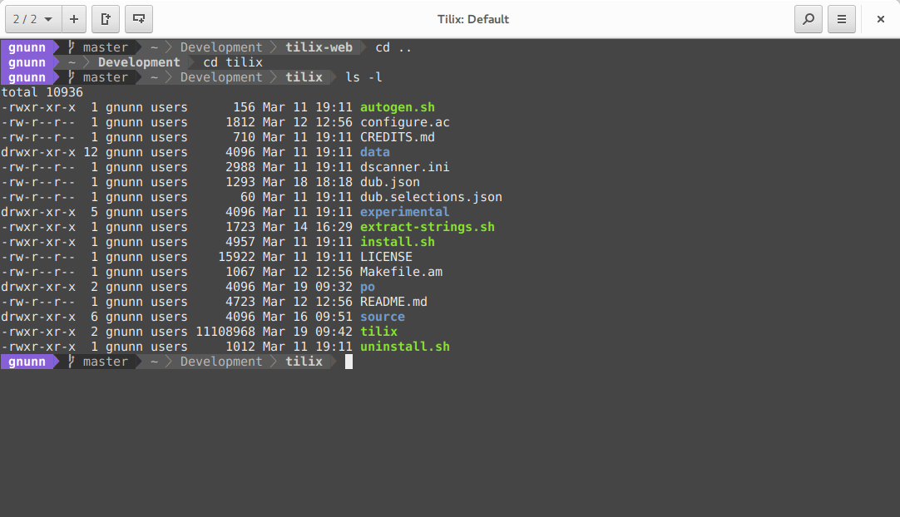Screen dimensions: 900x517
Task: Click the LICENSE file name
Action: tap(386, 257)
